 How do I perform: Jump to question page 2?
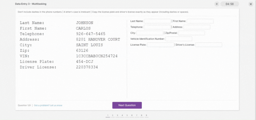pyautogui.click(x=113, y=116)
